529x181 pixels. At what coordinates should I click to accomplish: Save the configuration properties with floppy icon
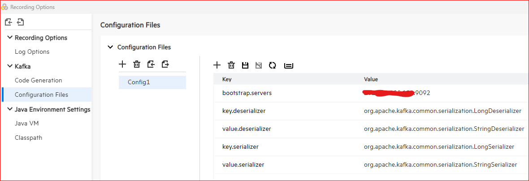245,65
